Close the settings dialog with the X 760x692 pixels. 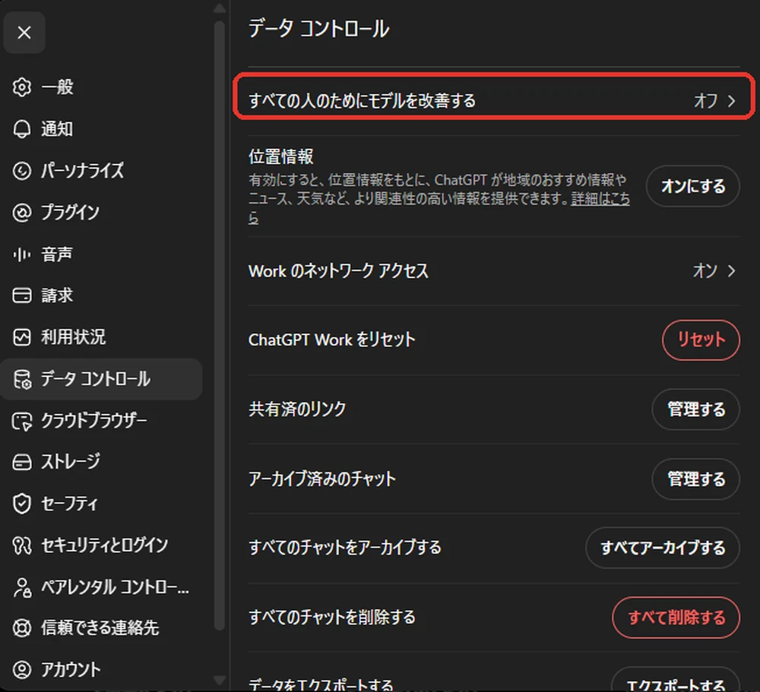click(24, 33)
